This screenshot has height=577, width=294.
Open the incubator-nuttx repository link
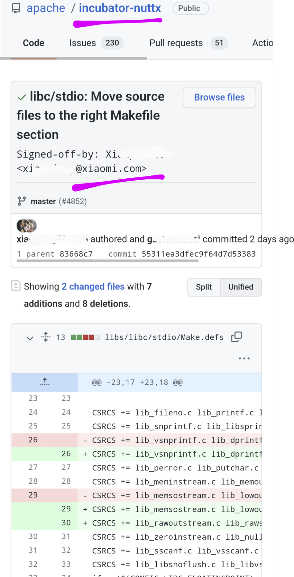(120, 8)
